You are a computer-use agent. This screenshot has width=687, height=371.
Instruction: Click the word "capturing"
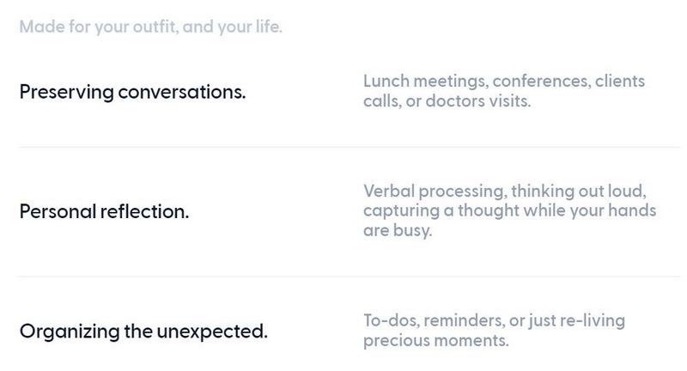point(401,211)
